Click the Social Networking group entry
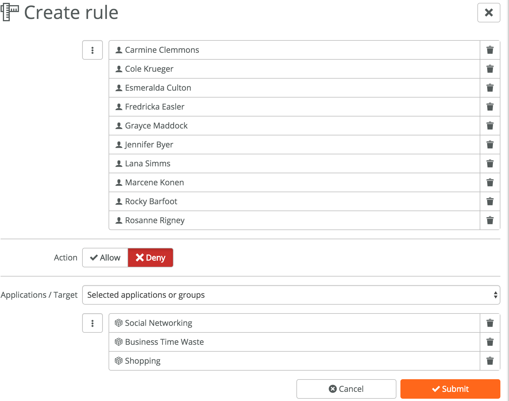This screenshot has width=509, height=401. [x=294, y=323]
